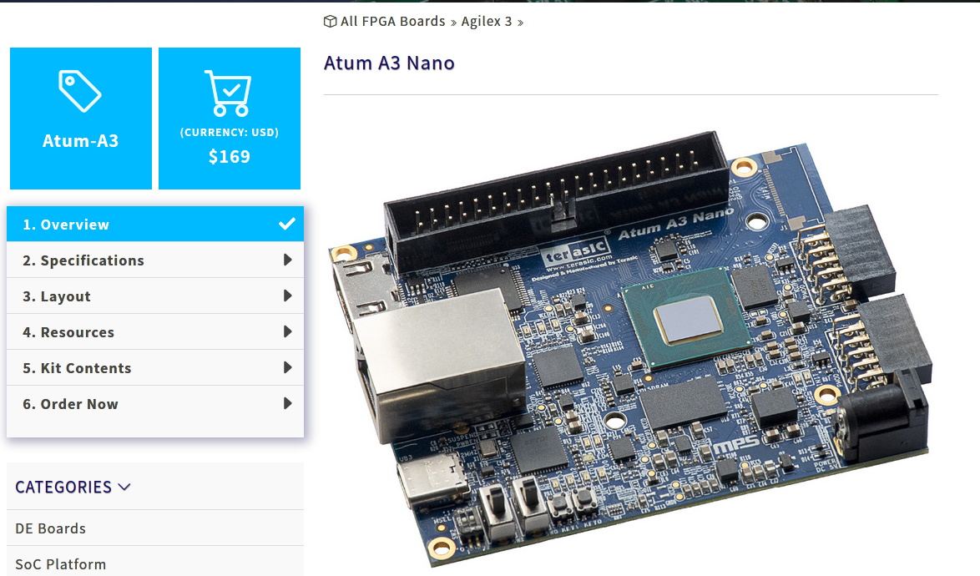Open the 4. Resources section

click(155, 331)
